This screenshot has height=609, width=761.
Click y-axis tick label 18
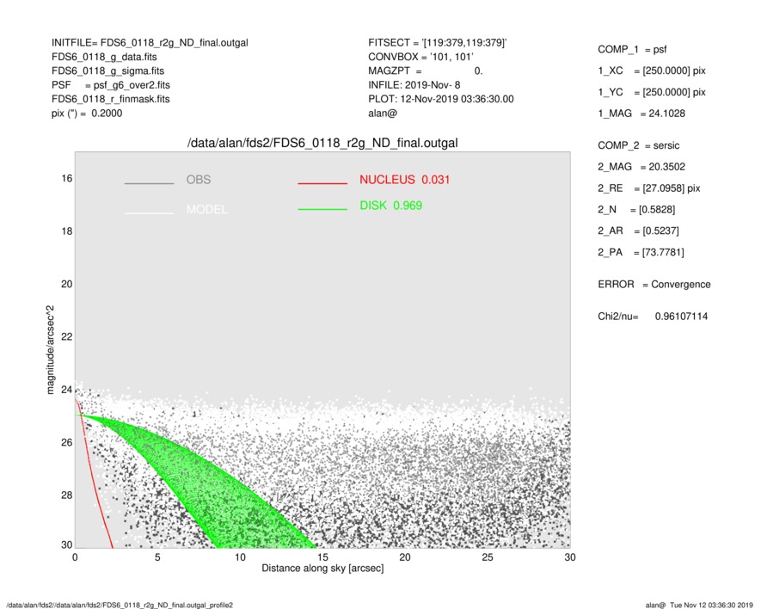67,231
